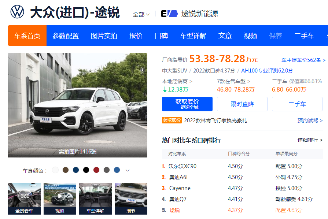Open 2022款林肯飞行家执光豪礼 promotion link
Image resolution: width=328 pixels, height=219 pixels.
click(x=215, y=120)
